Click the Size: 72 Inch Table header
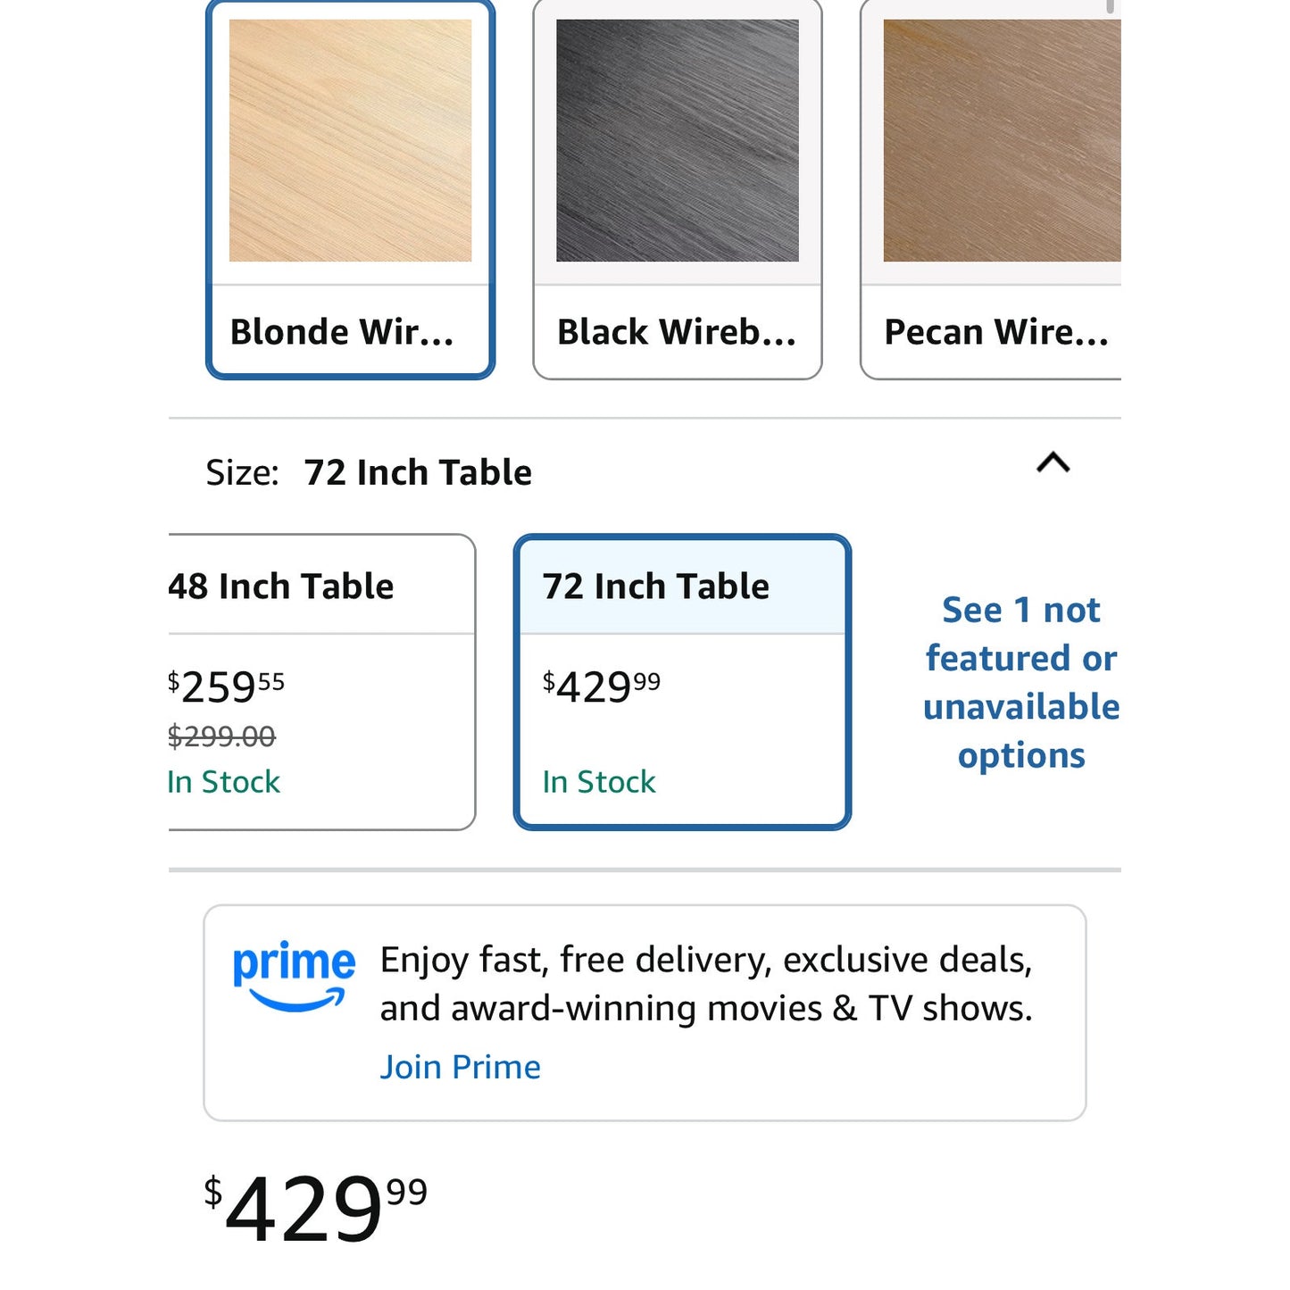Viewport: 1290px width, 1290px height. 369,472
